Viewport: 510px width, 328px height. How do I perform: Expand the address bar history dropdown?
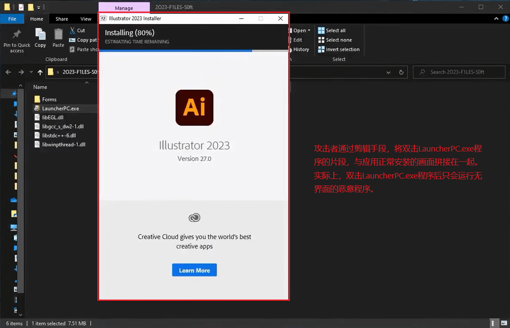[388, 72]
